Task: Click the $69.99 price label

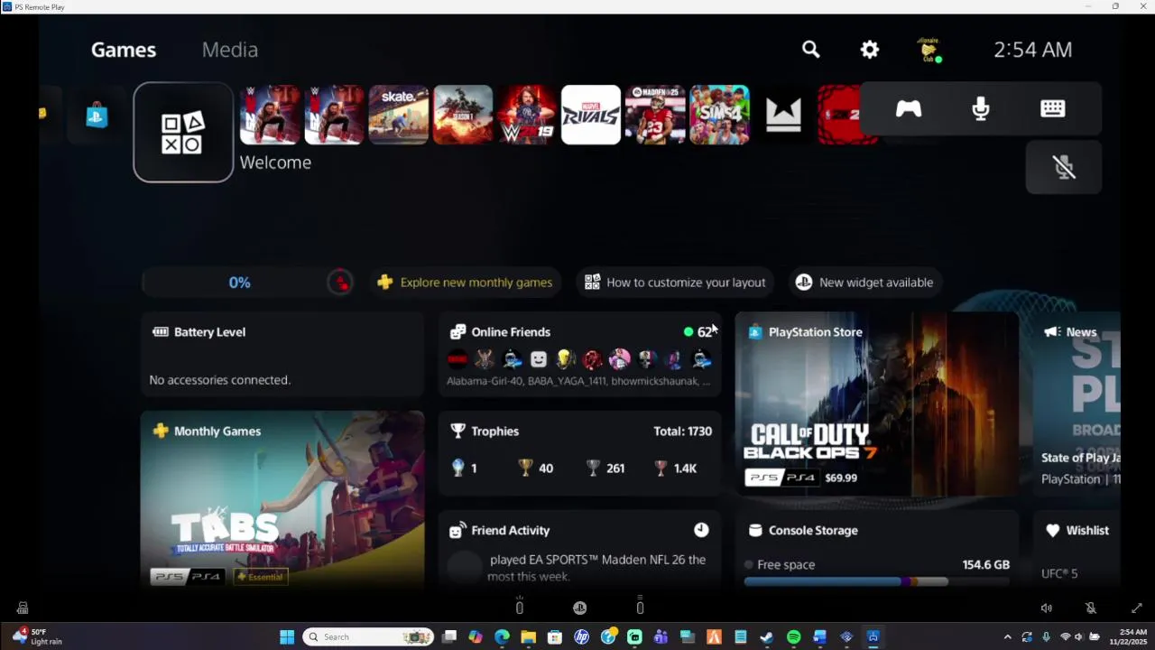Action: 841,478
